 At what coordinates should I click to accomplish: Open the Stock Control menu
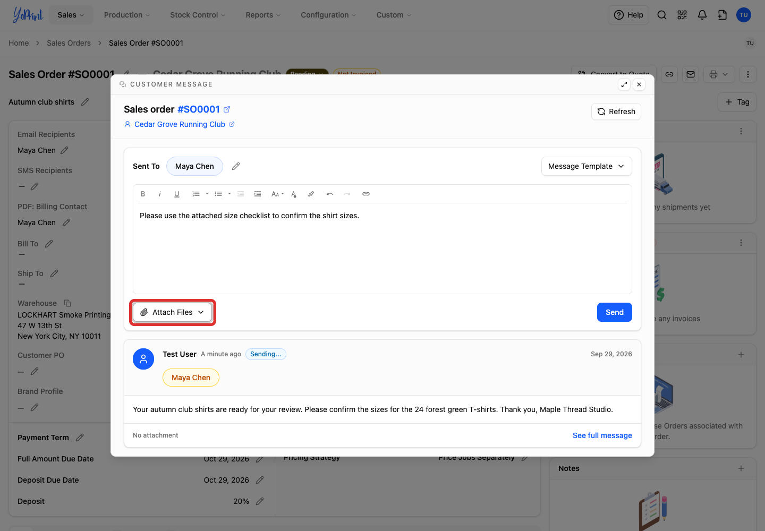point(198,15)
